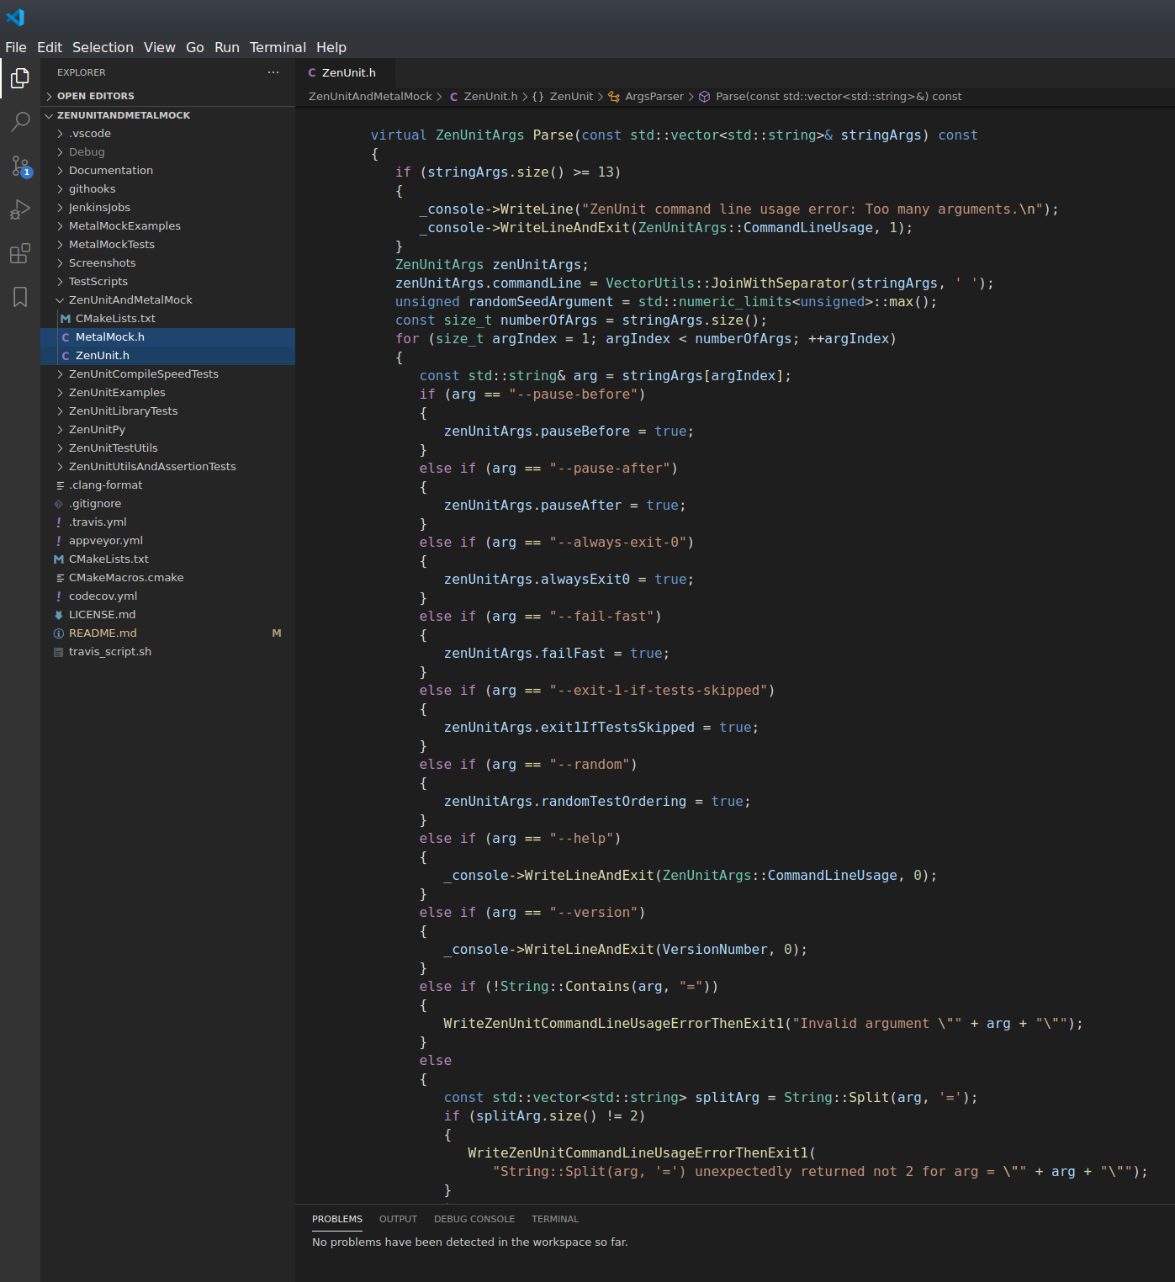1175x1282 pixels.
Task: Select the ZenUnitUtilsAndAssertionTests folder
Action: click(168, 467)
